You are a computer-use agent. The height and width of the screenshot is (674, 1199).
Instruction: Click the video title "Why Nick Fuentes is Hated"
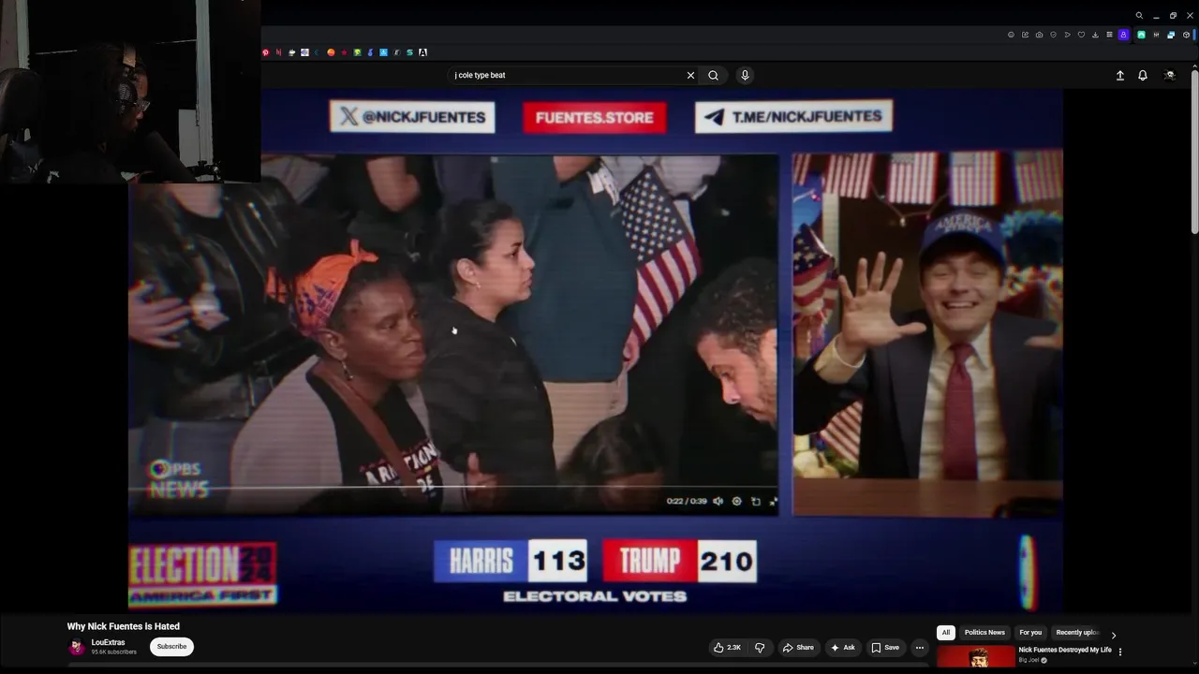tap(123, 626)
